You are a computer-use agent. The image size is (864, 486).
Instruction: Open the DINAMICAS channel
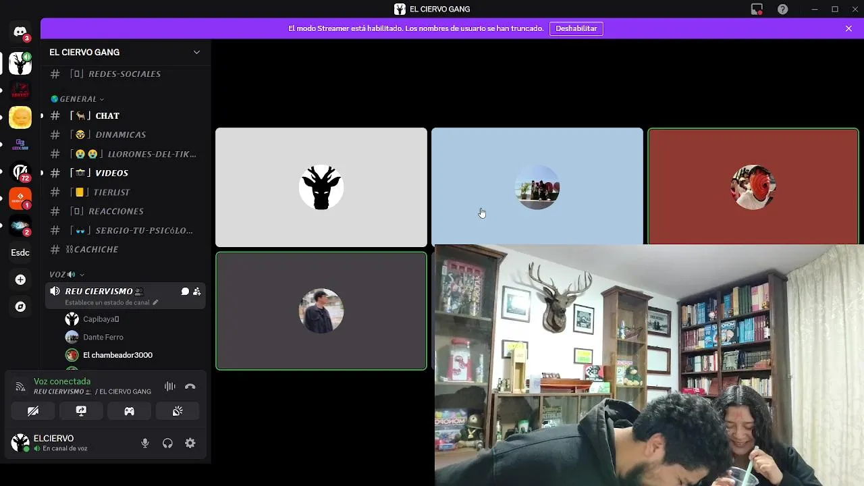tap(126, 134)
